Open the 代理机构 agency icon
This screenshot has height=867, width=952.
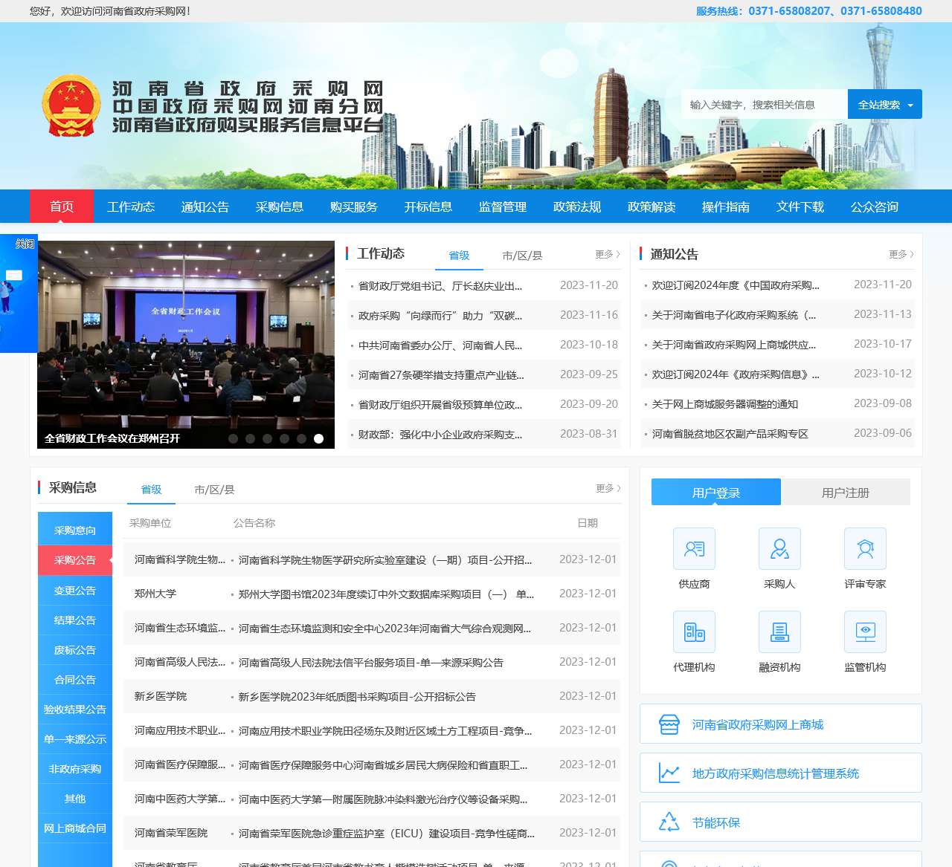coord(694,632)
